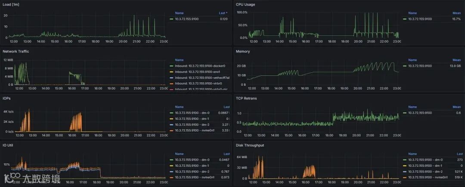
Task: Toggle dm-1 series in IOPs legend
Action: point(192,118)
